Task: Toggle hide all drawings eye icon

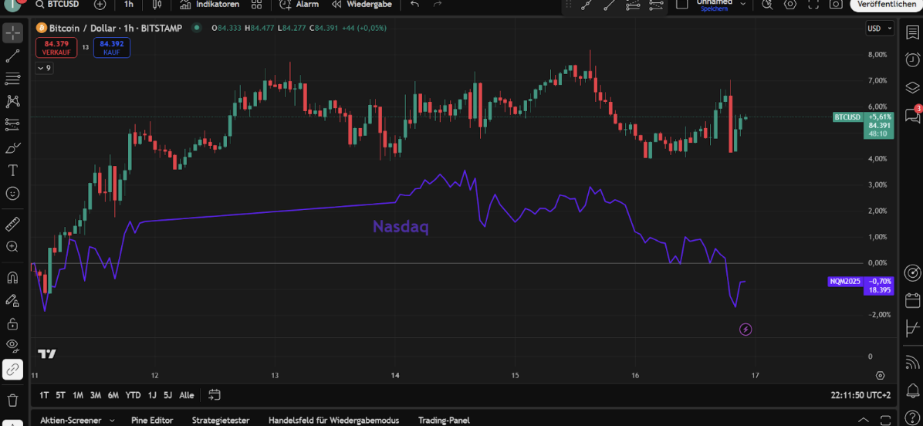Action: pyautogui.click(x=12, y=346)
